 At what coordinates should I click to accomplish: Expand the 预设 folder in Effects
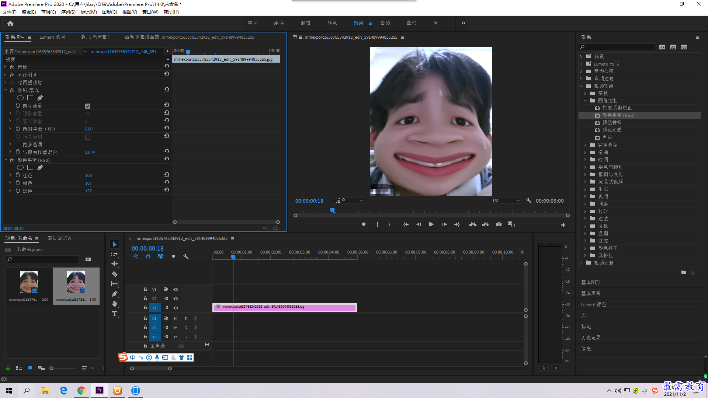[x=581, y=56]
